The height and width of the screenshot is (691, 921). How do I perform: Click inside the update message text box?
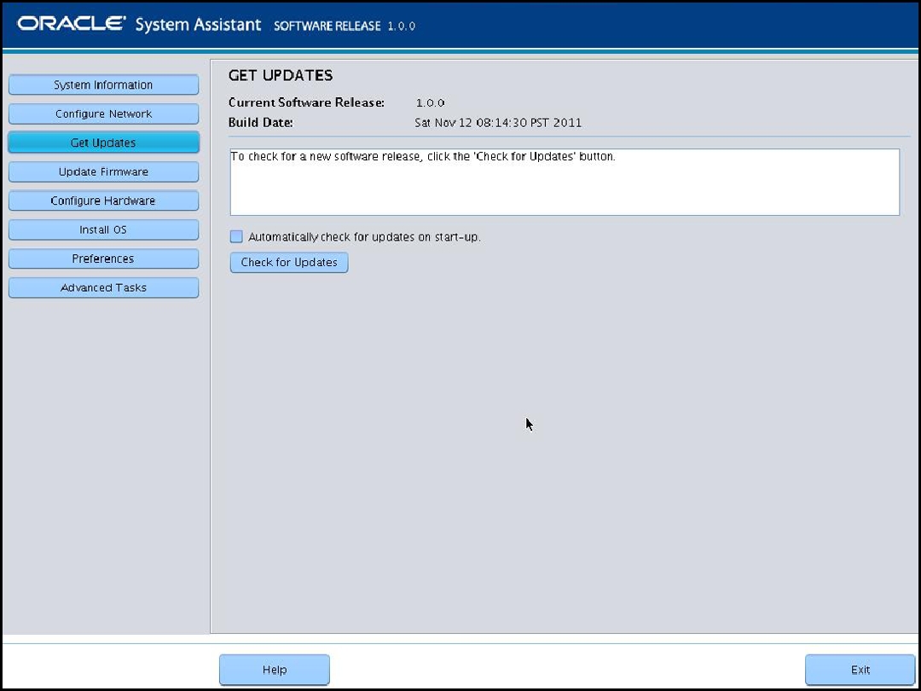[x=565, y=183]
